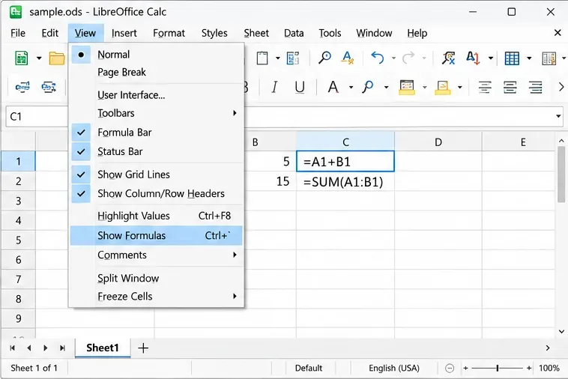Viewport: 568px width, 379px height.
Task: Enable Highlight Values
Action: [156, 216]
